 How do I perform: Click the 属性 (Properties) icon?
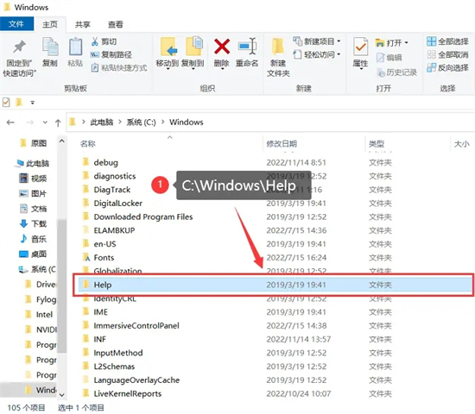(x=360, y=47)
